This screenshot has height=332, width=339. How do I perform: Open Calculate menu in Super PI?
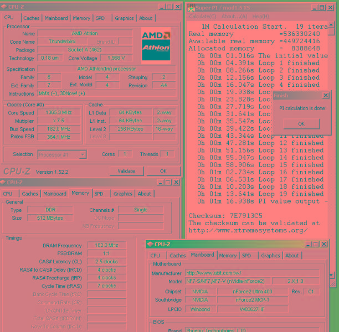pyautogui.click(x=203, y=17)
